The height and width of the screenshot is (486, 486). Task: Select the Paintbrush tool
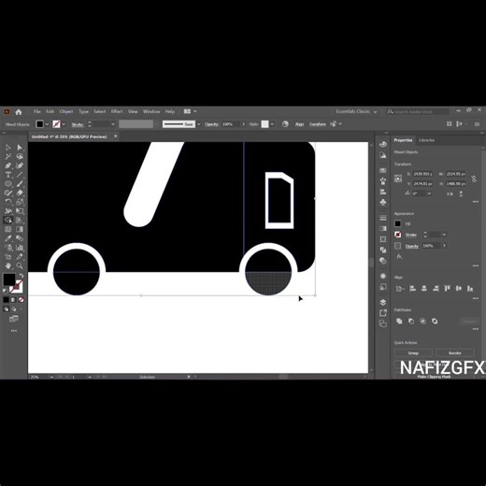[20, 184]
